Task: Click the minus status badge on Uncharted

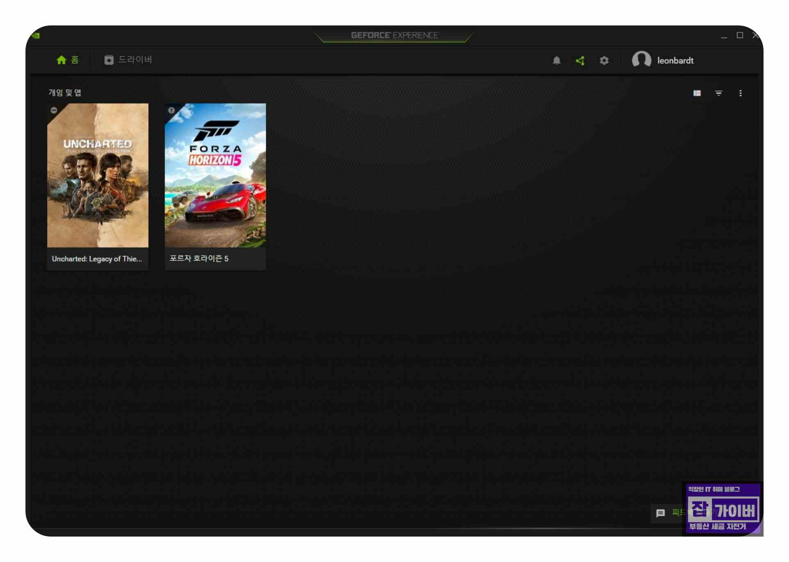Action: tap(54, 110)
